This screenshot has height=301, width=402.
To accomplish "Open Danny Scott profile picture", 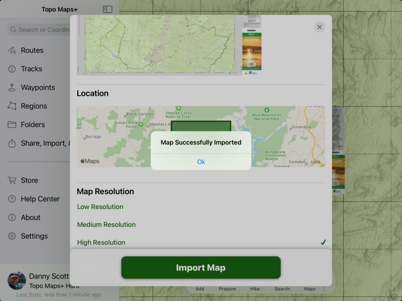I will click(x=16, y=281).
